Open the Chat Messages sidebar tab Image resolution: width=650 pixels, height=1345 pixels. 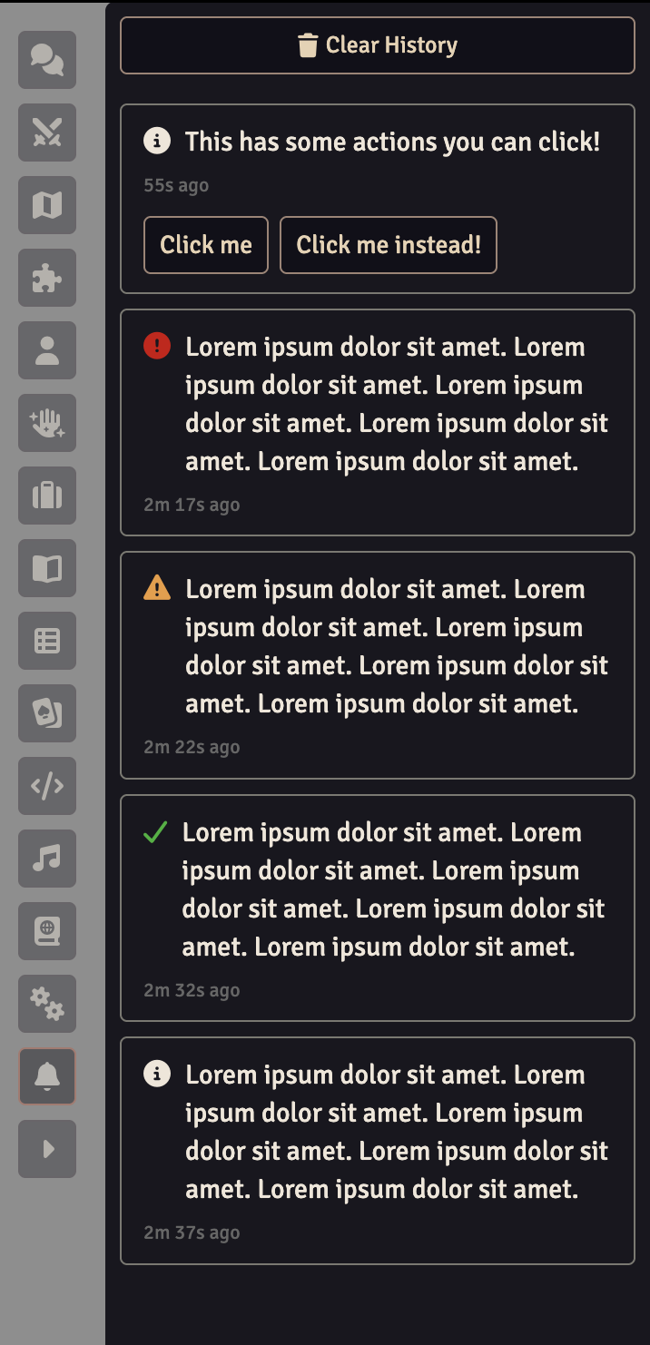[47, 60]
